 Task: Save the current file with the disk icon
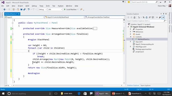coord(21,10)
